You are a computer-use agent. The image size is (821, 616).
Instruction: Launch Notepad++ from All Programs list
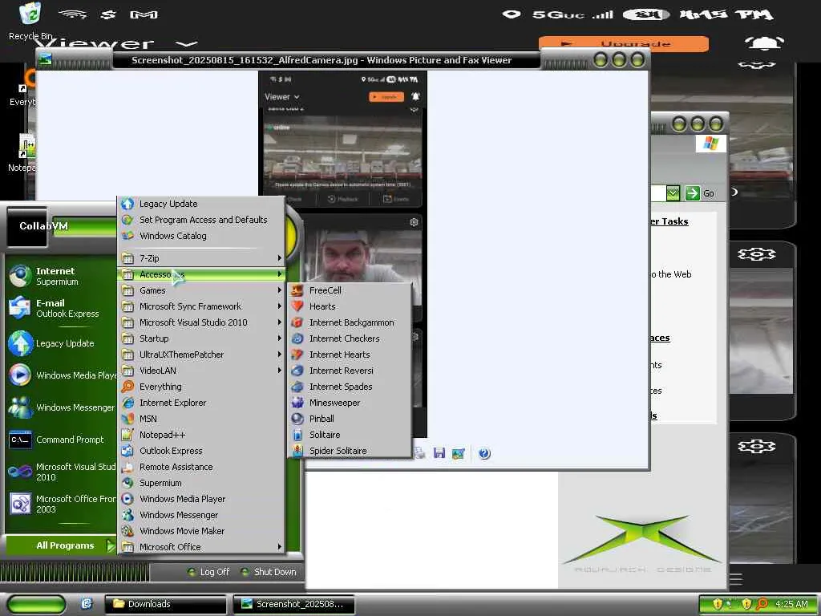[x=202, y=435]
